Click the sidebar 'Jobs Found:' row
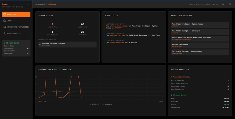Image resolution: width=235 pixels, height=119 pixels. pos(16,48)
